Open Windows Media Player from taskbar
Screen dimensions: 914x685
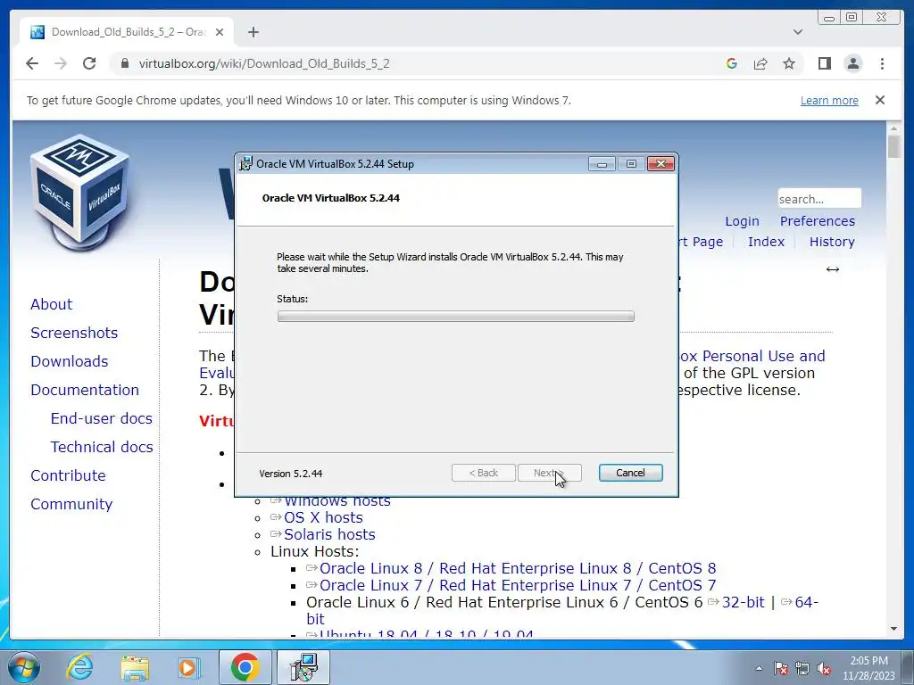189,667
